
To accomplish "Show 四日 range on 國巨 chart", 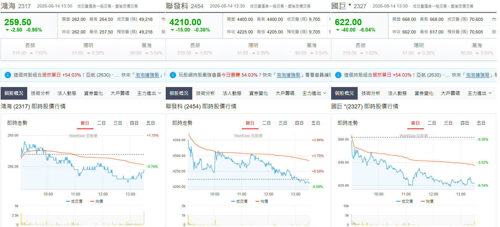I will click(x=465, y=123).
